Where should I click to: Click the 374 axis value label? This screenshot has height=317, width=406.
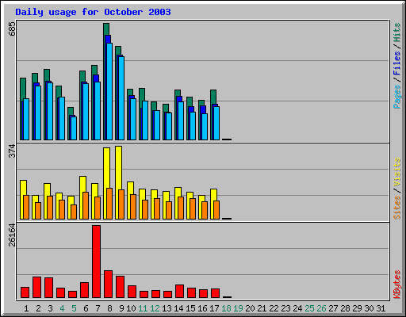[12, 151]
